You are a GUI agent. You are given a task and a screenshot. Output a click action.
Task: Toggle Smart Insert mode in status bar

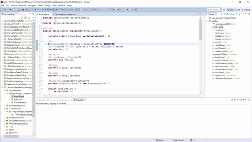point(178,140)
